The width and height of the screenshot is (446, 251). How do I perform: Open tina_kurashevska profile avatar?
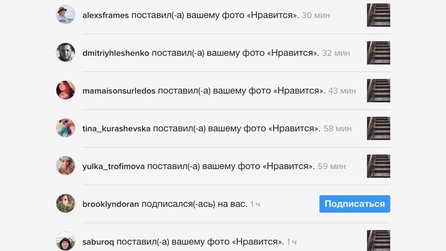coord(65,128)
